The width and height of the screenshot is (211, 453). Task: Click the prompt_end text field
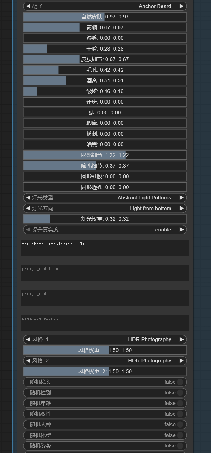point(105,298)
